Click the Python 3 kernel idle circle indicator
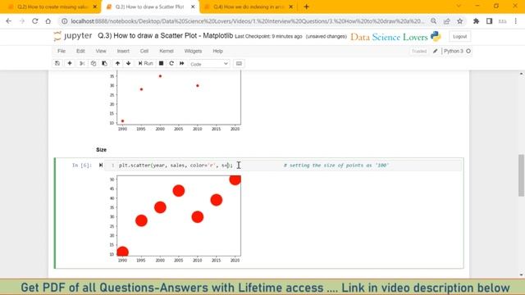 coord(468,51)
